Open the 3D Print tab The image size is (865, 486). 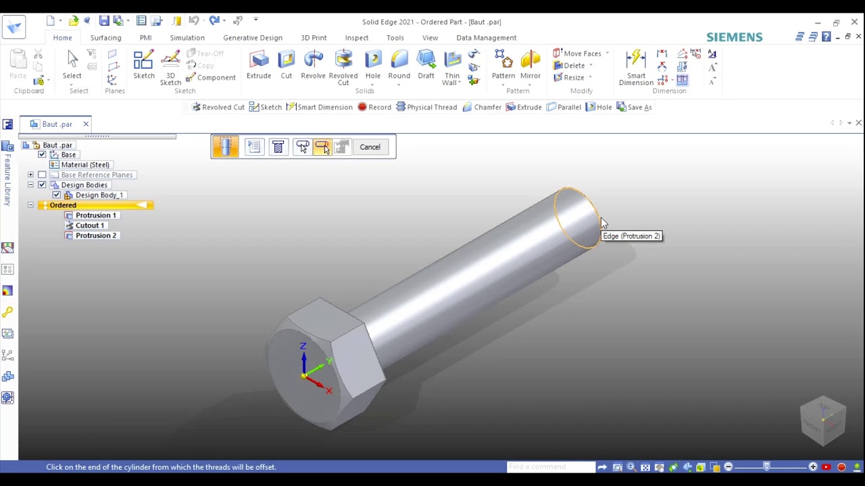click(314, 38)
